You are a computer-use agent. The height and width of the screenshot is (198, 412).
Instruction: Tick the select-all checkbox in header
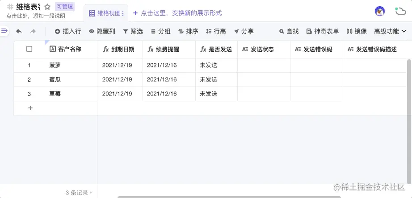coord(29,49)
